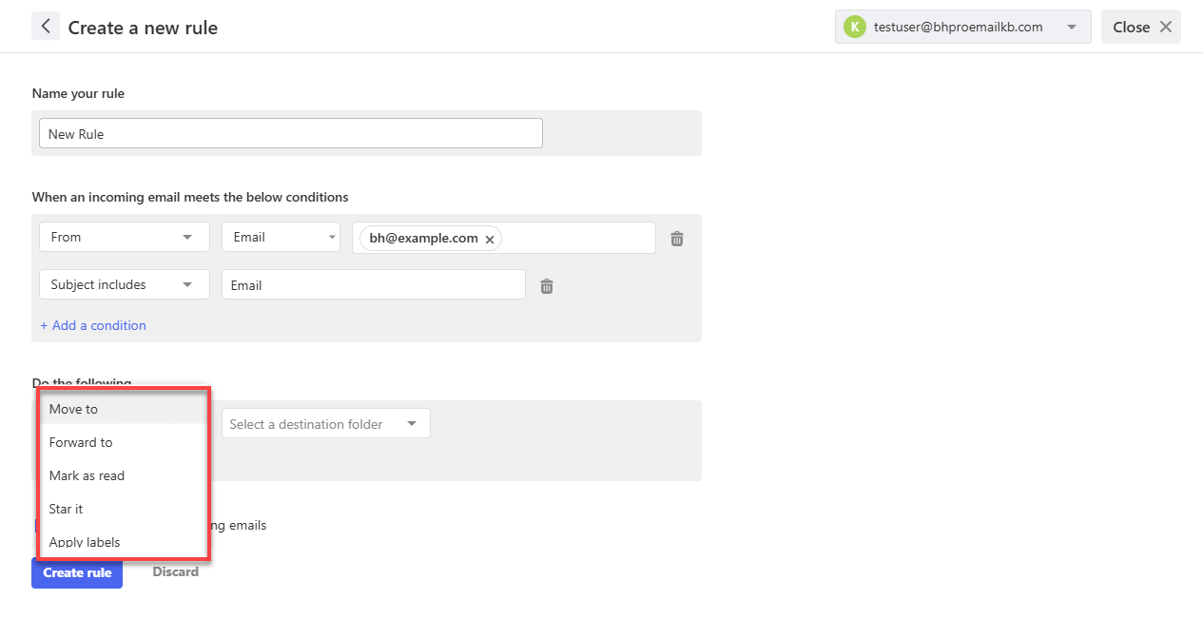Choose Forward to from action list

123,442
